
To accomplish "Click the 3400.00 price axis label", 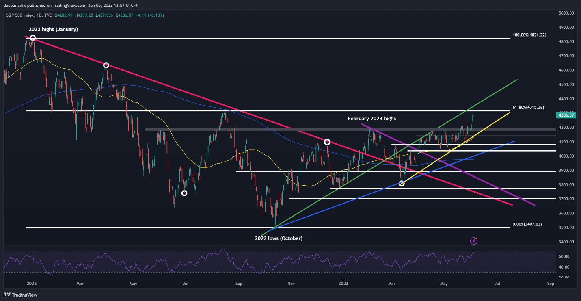I will (x=566, y=242).
